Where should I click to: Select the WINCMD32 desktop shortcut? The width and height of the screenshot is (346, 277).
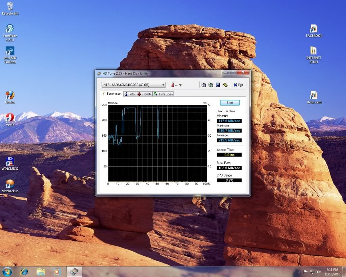10,164
